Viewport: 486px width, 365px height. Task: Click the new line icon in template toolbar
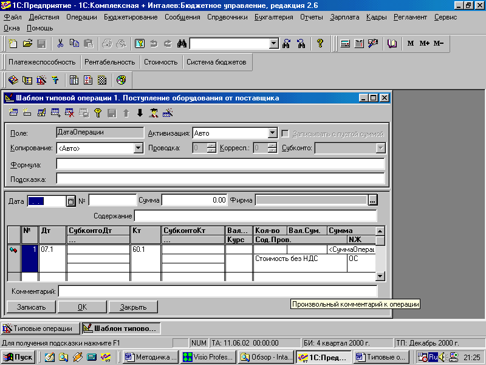[x=27, y=113]
